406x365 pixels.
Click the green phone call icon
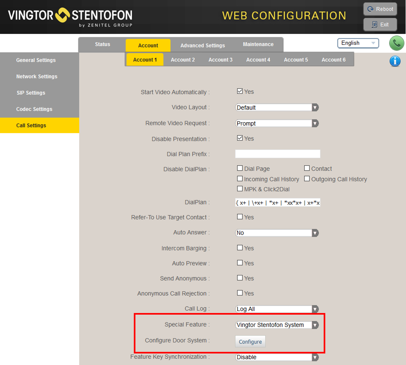pos(396,43)
